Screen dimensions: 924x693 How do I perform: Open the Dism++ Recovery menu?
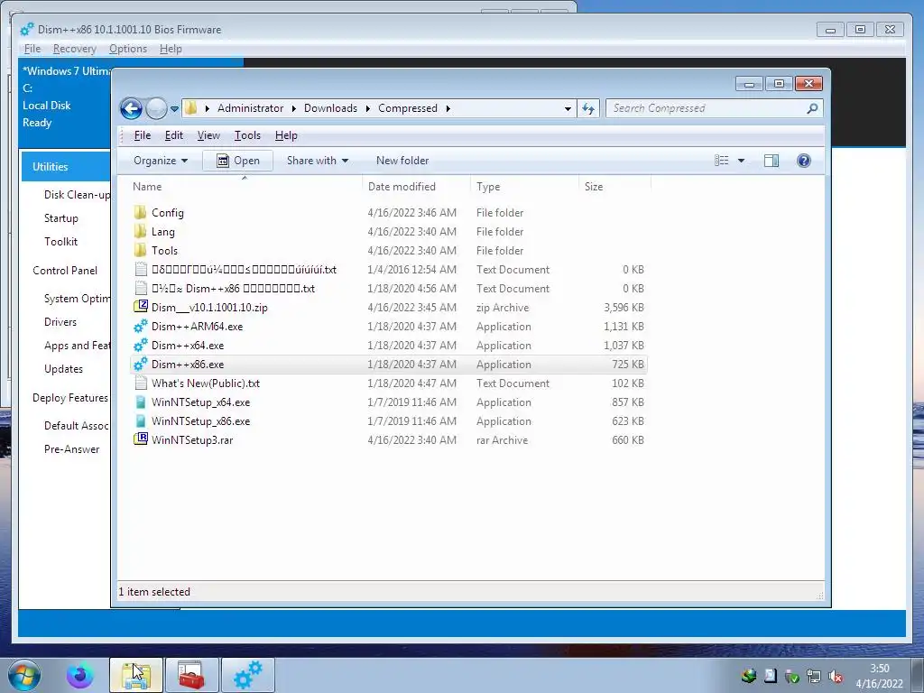coord(74,49)
